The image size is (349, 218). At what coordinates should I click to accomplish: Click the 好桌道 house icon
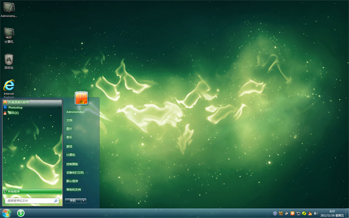click(x=5, y=102)
